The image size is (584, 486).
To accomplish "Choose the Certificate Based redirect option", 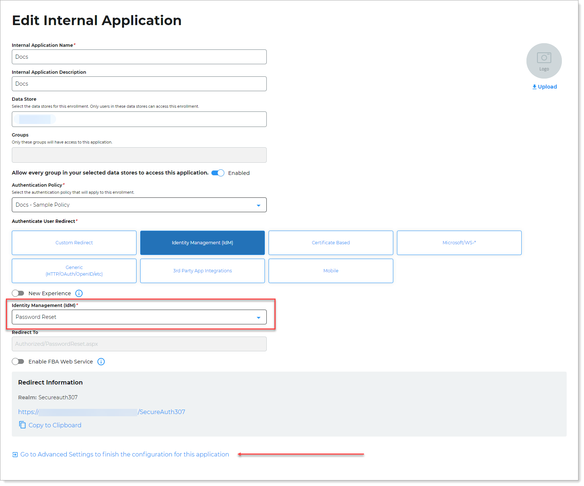I will 331,243.
